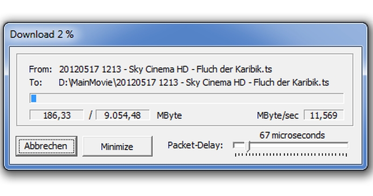Click the tick marks under the Packet-Delay slider
Viewport: 373px width, 196px height.
[x=291, y=153]
